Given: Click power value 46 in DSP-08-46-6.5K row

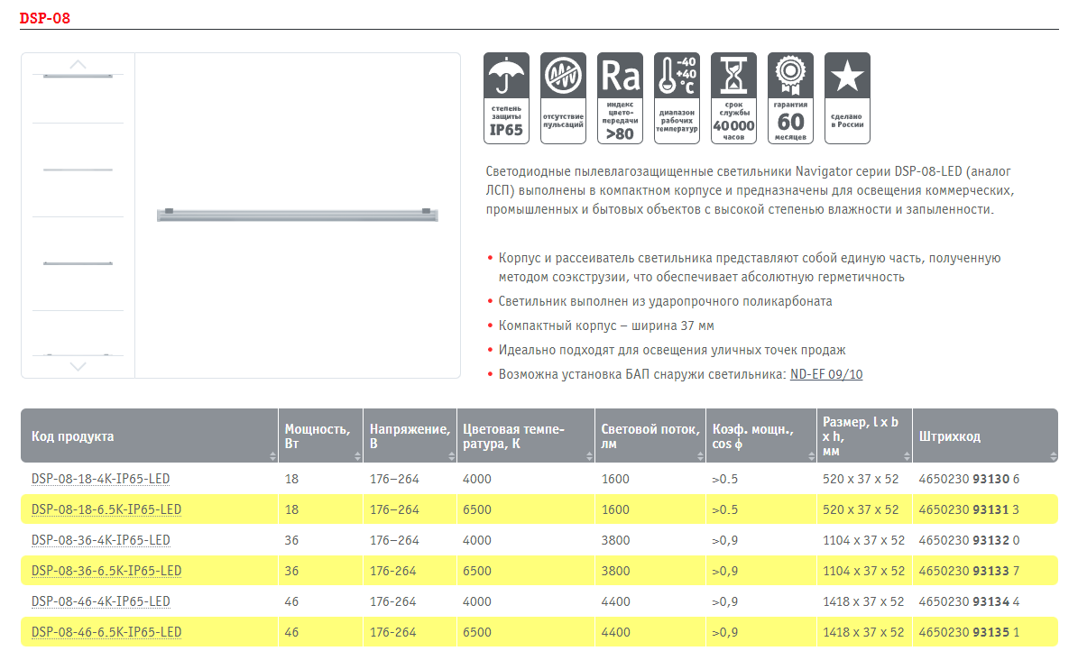Looking at the screenshot, I should (x=291, y=632).
